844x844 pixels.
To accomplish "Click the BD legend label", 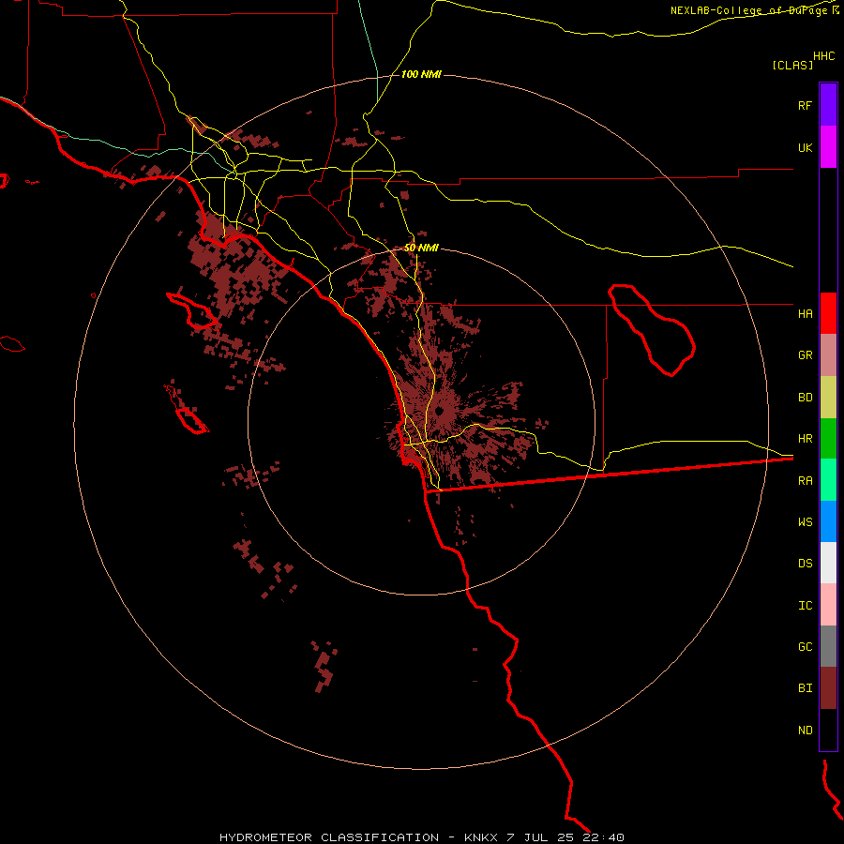I will coord(805,398).
